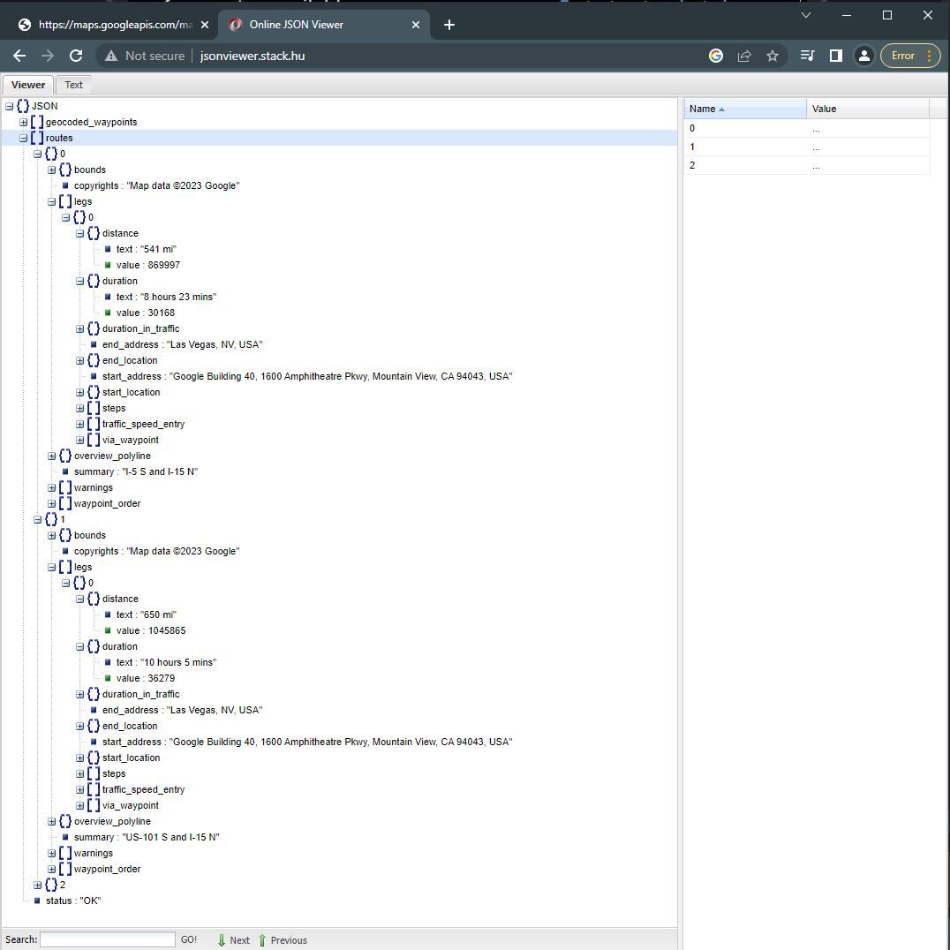Screen dimensions: 950x950
Task: Click the side panel icon near profile avatar
Action: click(x=835, y=55)
